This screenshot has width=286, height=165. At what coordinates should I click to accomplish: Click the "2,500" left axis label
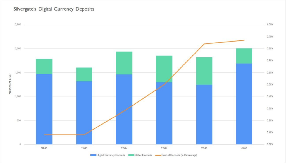click(18, 25)
